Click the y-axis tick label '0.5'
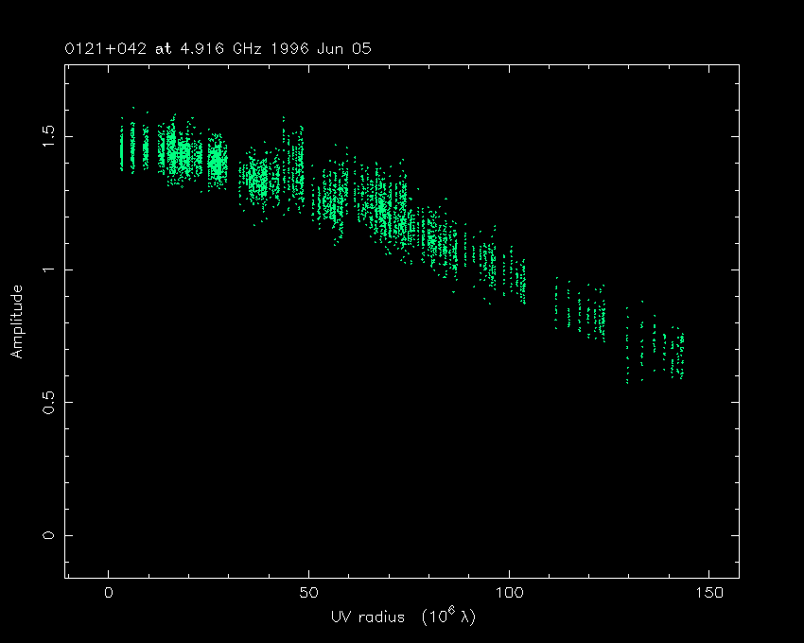The height and width of the screenshot is (643, 804). coord(46,403)
